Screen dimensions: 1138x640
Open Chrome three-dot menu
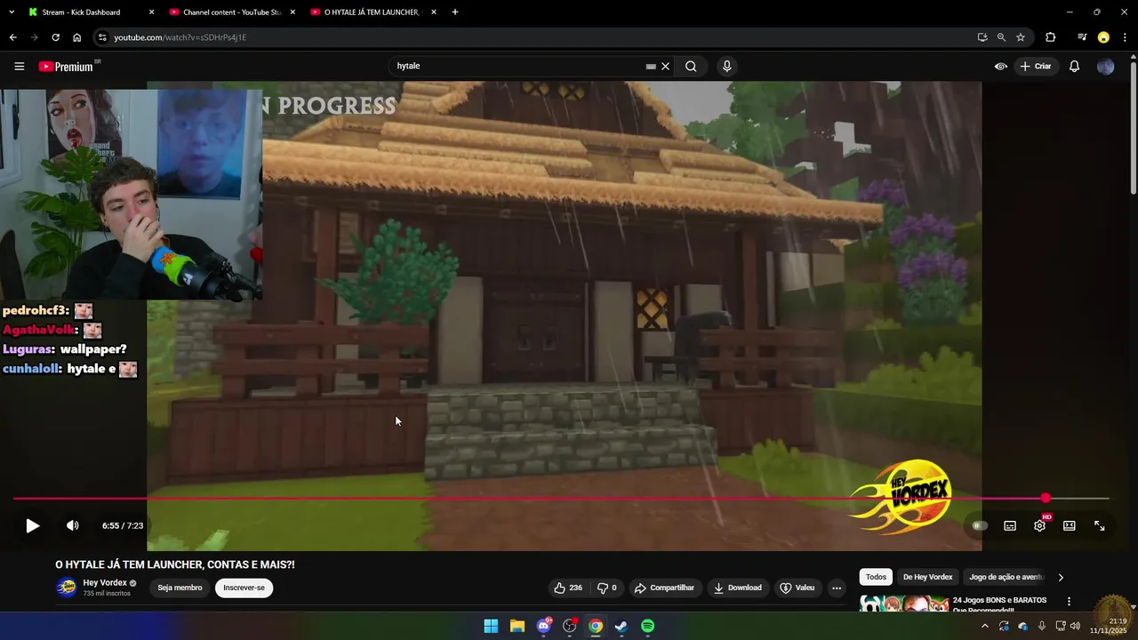(x=1125, y=37)
